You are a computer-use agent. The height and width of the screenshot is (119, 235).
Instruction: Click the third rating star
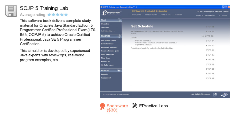(x=57, y=15)
